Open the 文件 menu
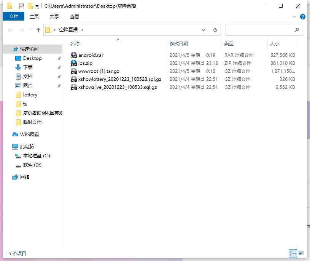 (x=14, y=16)
